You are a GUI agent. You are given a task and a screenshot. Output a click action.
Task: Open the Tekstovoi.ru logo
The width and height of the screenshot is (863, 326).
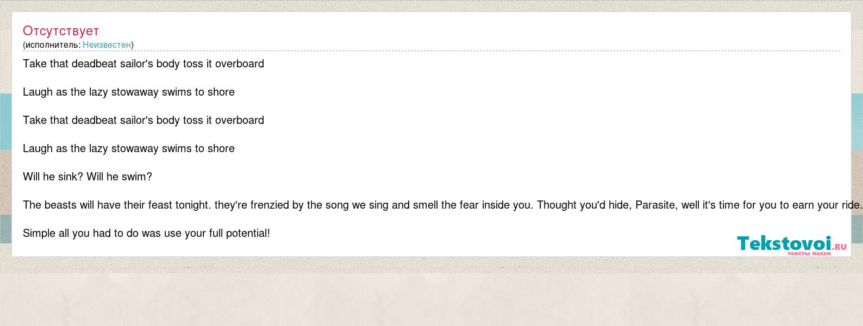(x=791, y=245)
